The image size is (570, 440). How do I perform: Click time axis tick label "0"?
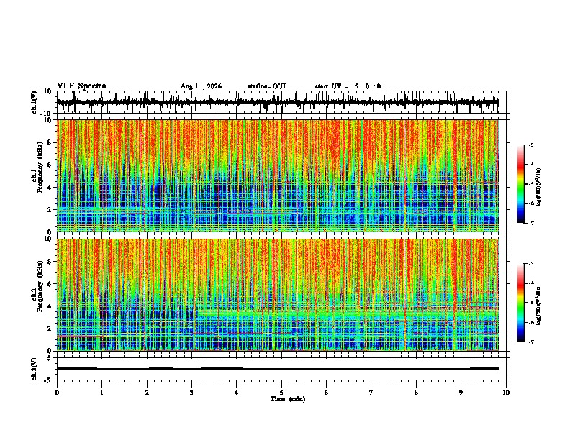click(57, 393)
